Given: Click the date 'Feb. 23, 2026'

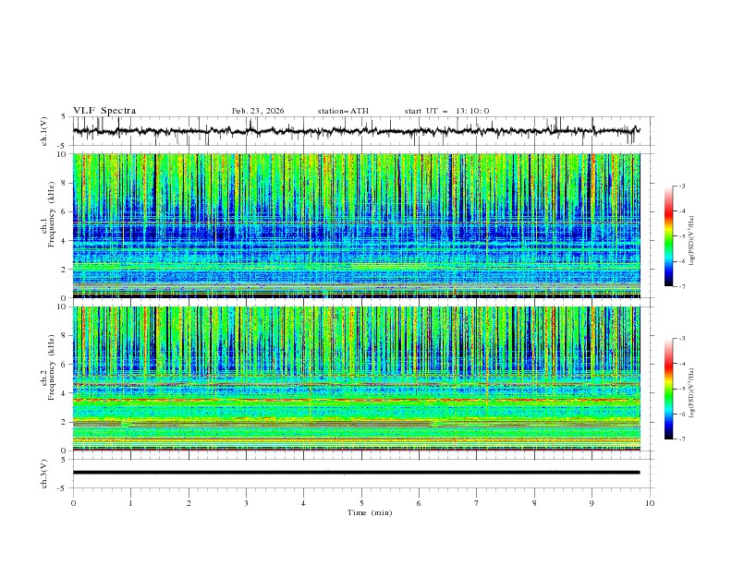Looking at the screenshot, I should [x=258, y=111].
